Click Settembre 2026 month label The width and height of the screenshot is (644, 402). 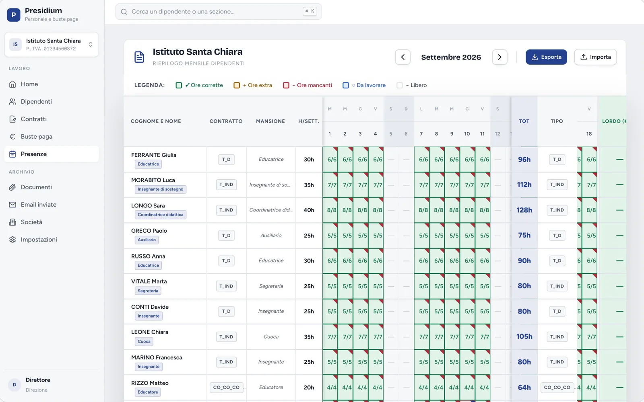[x=451, y=57]
